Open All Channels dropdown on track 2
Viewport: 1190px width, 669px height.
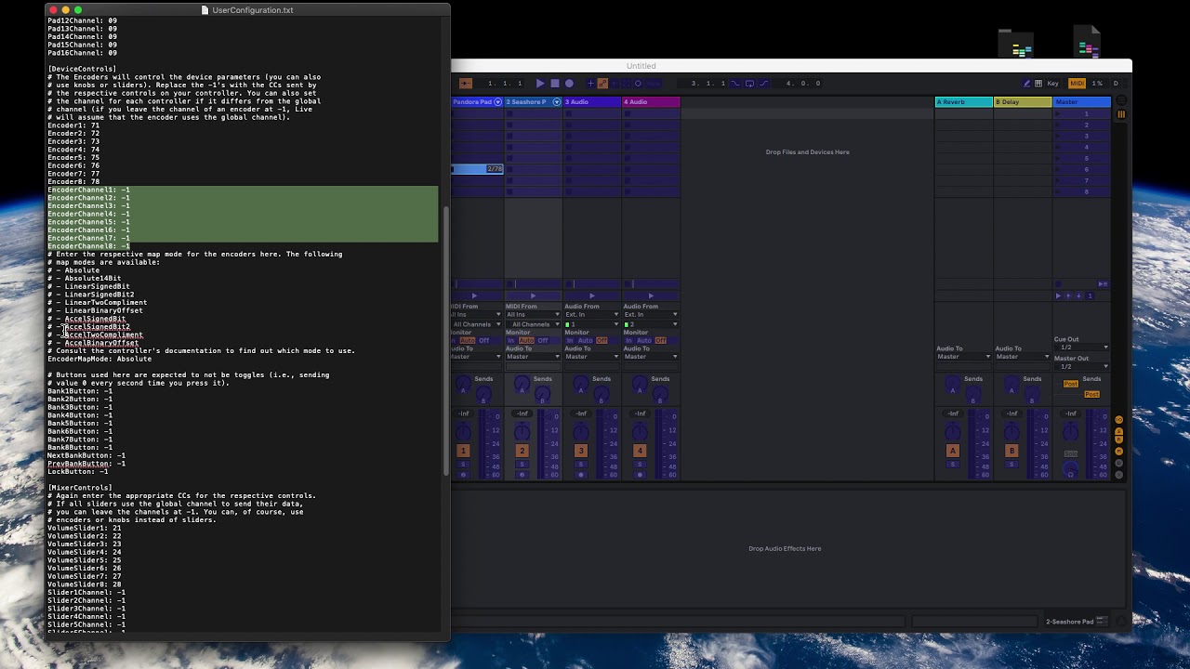[533, 324]
